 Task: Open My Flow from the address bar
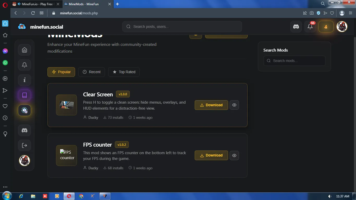coord(325,13)
